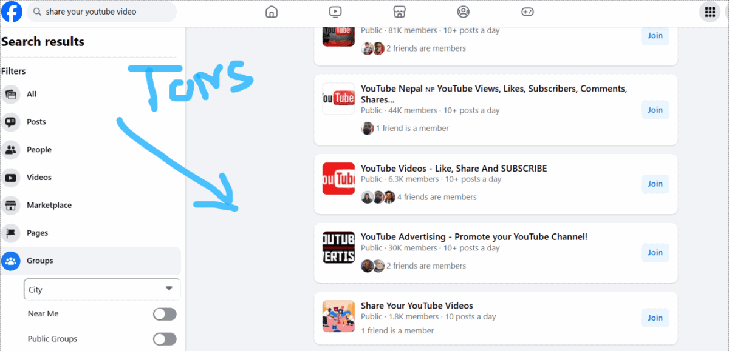The image size is (729, 351).
Task: Open the Gaming icon in top navigation
Action: 527,12
